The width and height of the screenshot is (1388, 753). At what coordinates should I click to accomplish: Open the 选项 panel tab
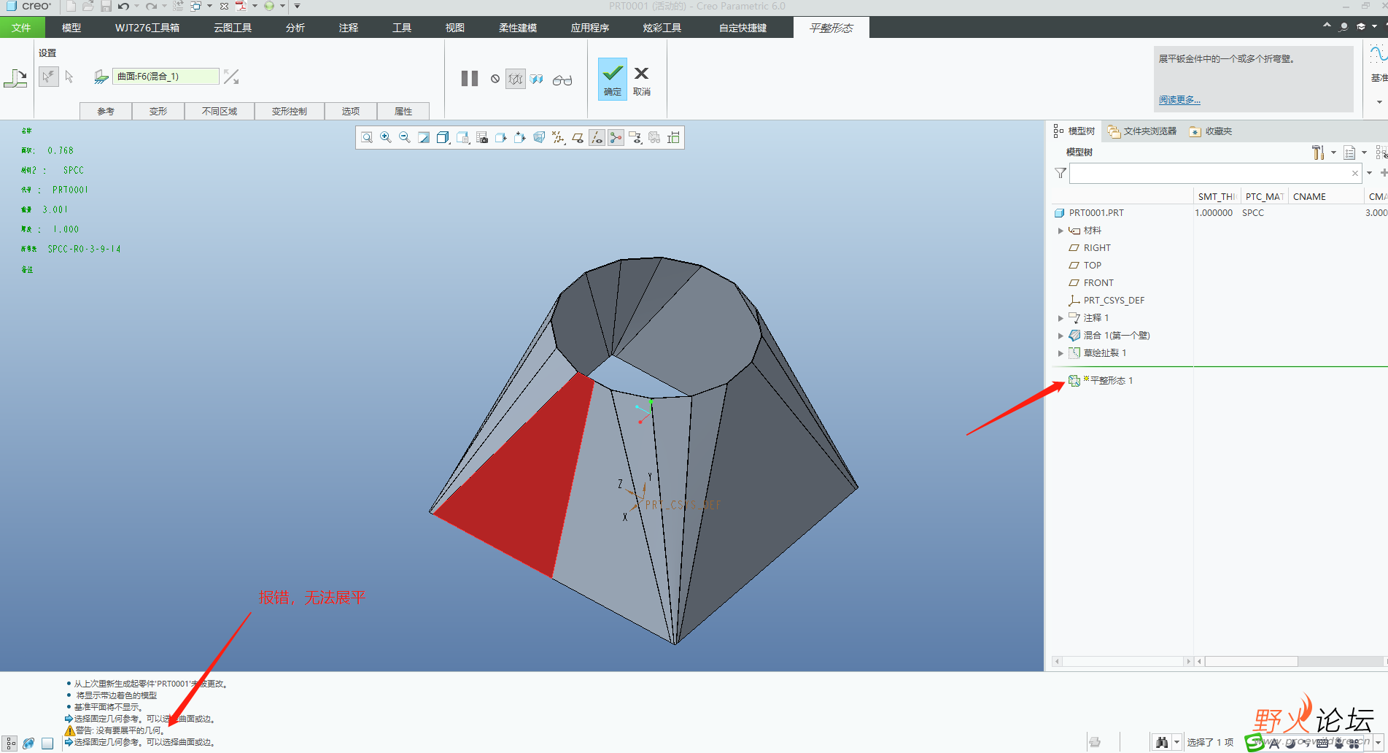point(351,111)
